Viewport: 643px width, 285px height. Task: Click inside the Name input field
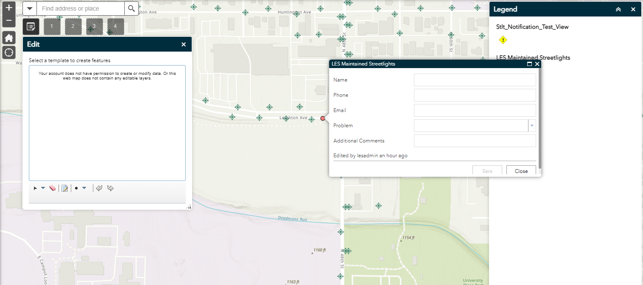(474, 79)
